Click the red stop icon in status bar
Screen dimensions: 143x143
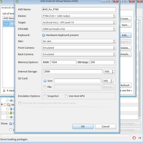point(134,138)
